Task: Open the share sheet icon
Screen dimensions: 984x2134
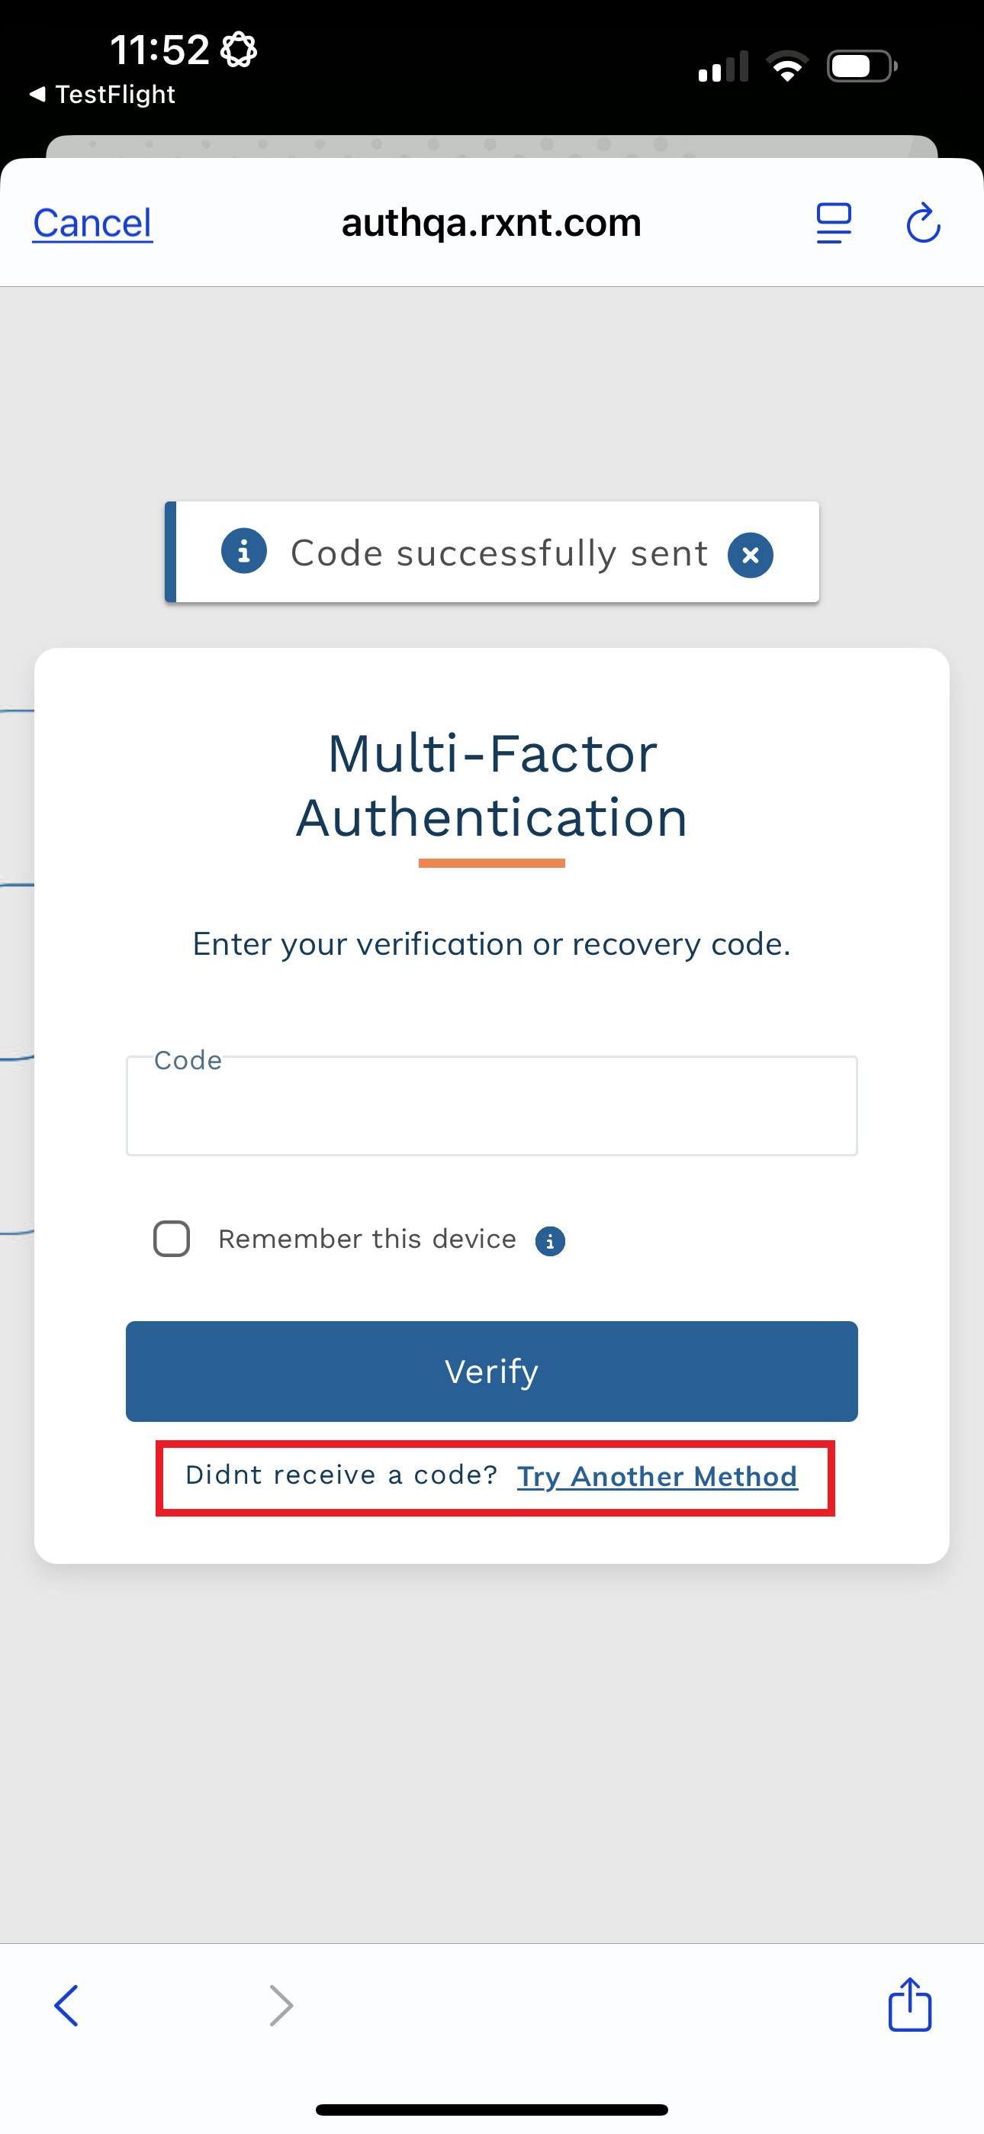Action: point(909,2005)
